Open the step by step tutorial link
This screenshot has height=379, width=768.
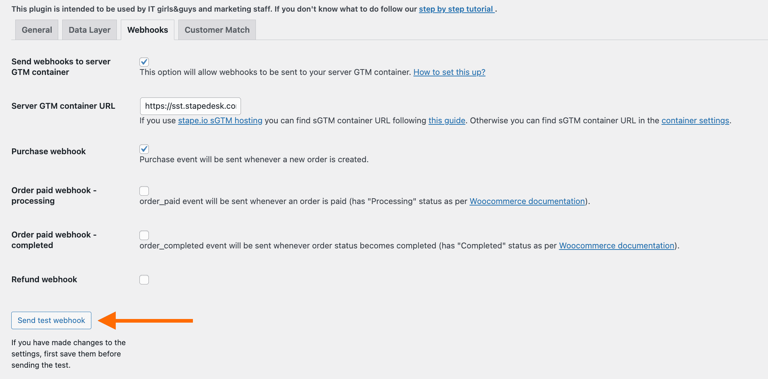pos(456,9)
